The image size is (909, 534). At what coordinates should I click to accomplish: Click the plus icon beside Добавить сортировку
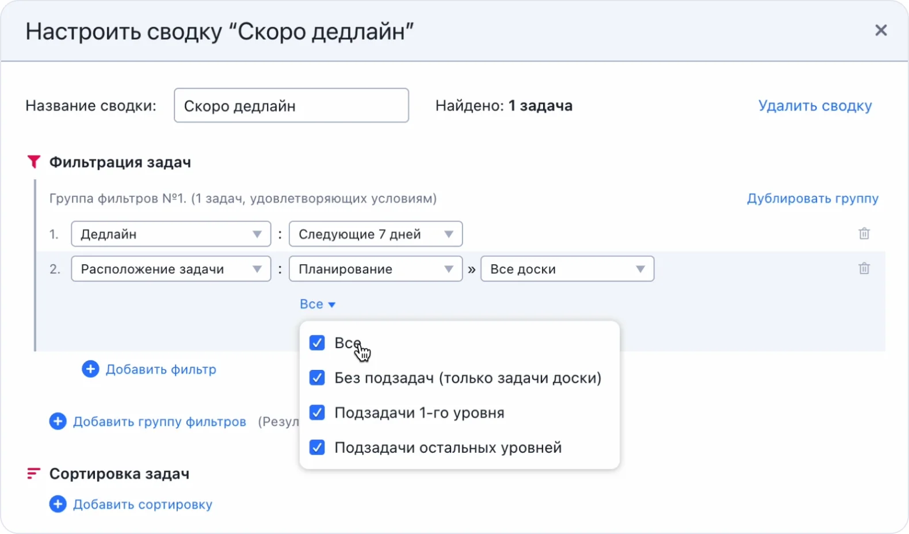click(x=58, y=505)
